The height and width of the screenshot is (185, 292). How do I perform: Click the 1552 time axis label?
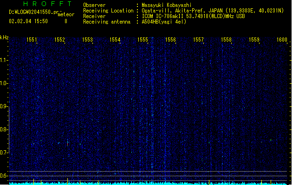[x=59, y=40]
